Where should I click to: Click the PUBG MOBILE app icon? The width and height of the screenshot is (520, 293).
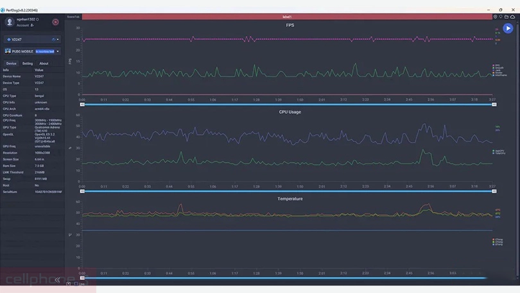[x=8, y=51]
